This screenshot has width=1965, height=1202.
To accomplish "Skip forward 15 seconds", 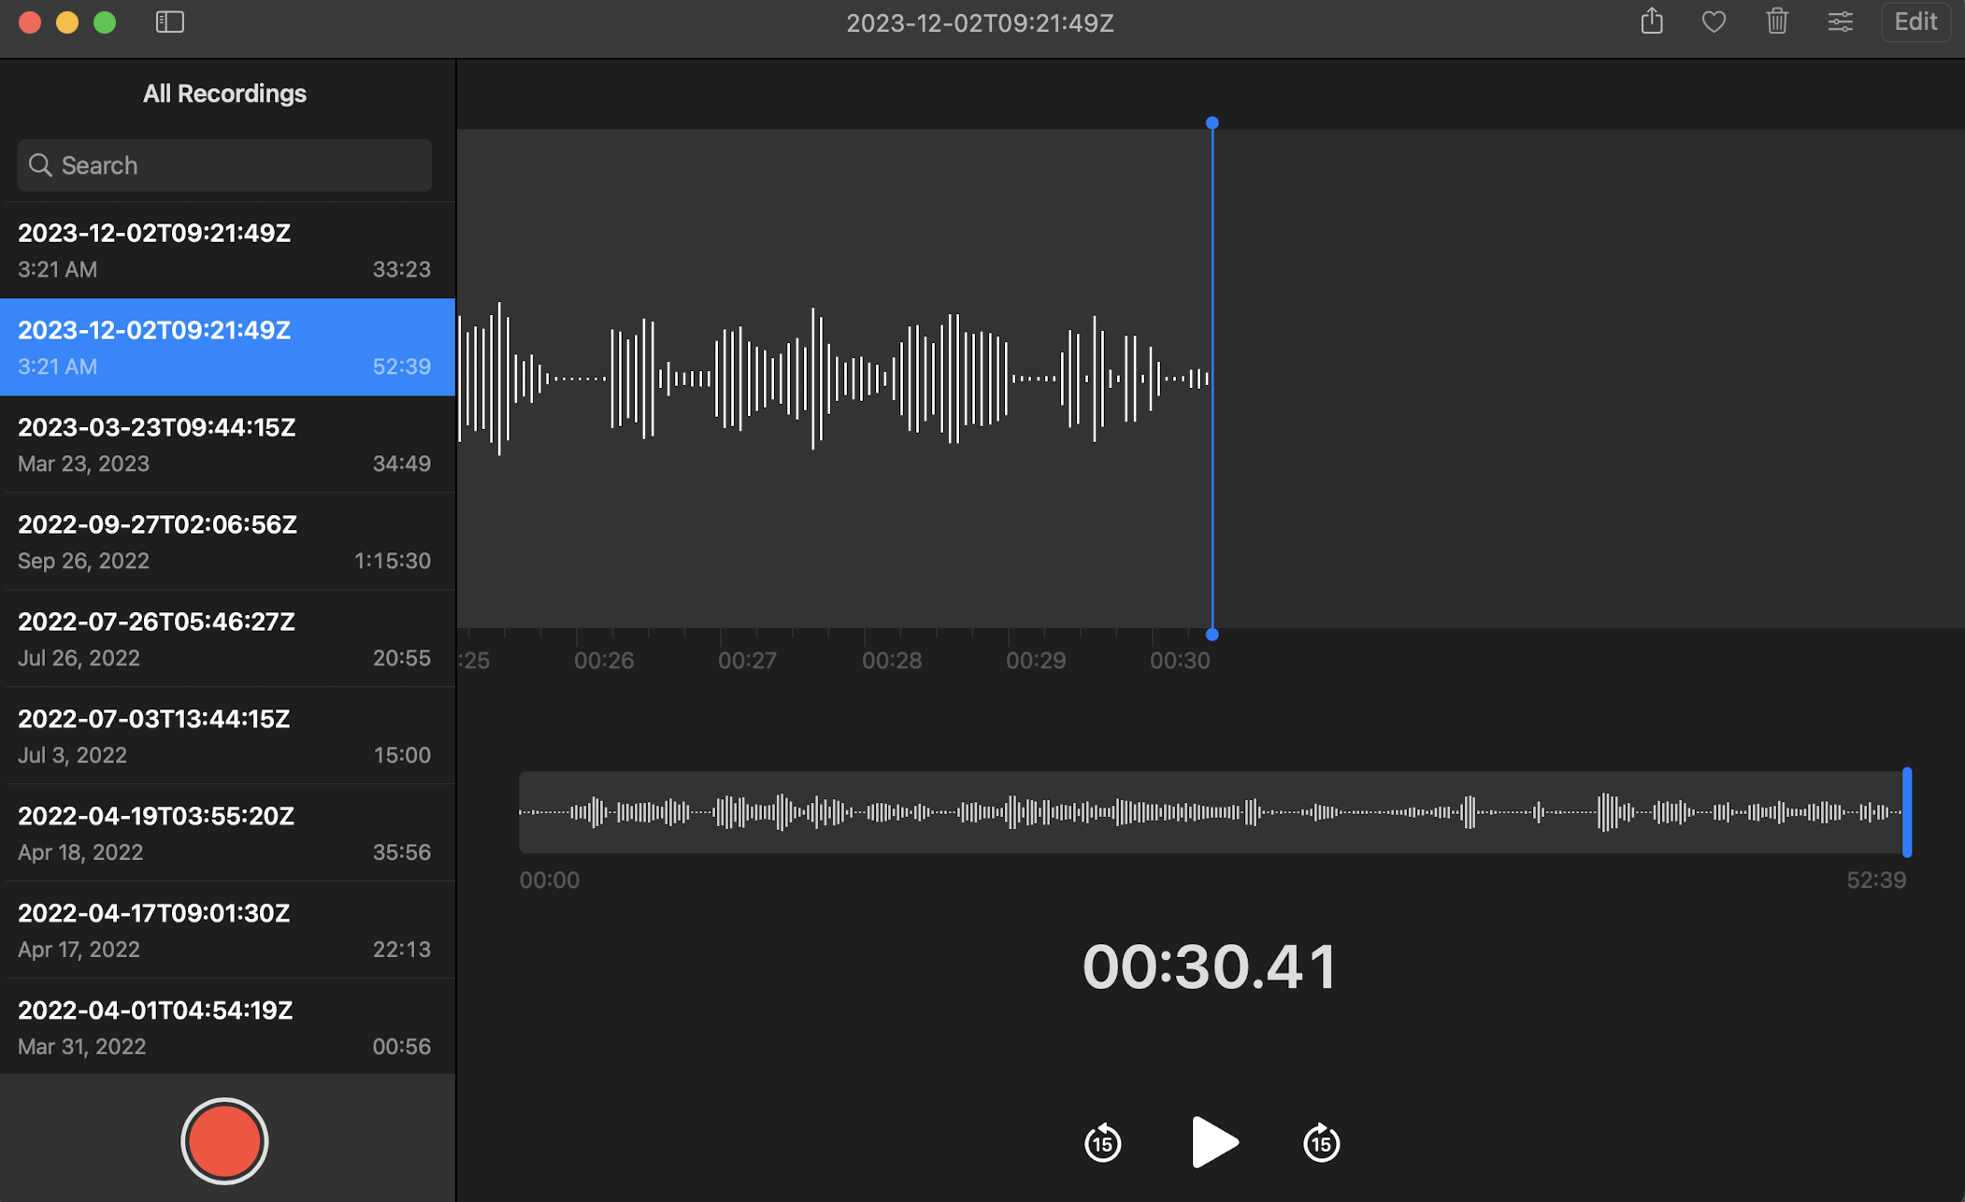I will (x=1321, y=1142).
